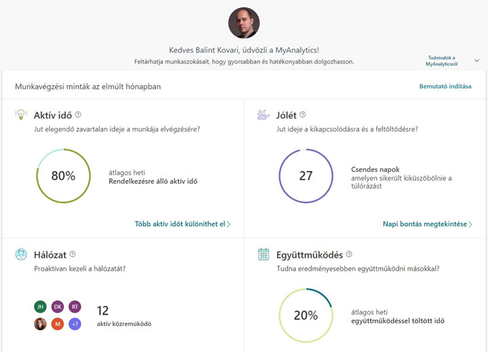Click 'Feltárhatja munkaszokásait' subtitle text
This screenshot has height=352, width=488.
point(244,62)
